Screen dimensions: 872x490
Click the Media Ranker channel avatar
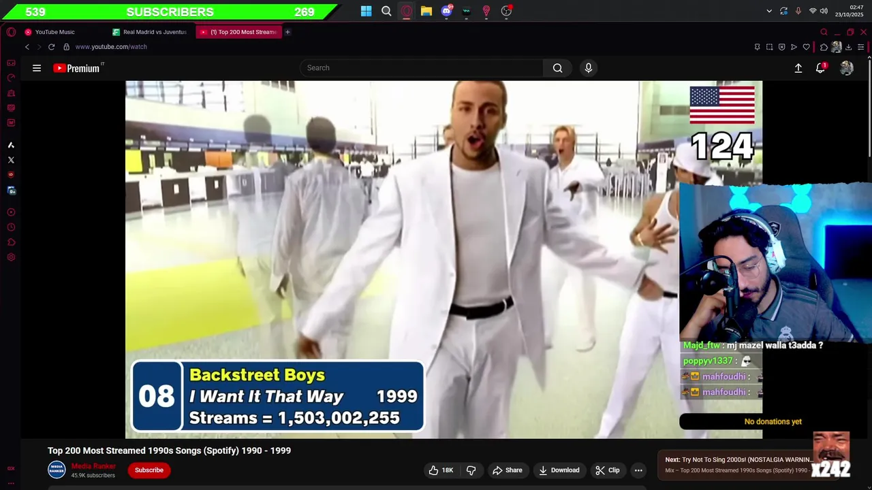point(57,470)
